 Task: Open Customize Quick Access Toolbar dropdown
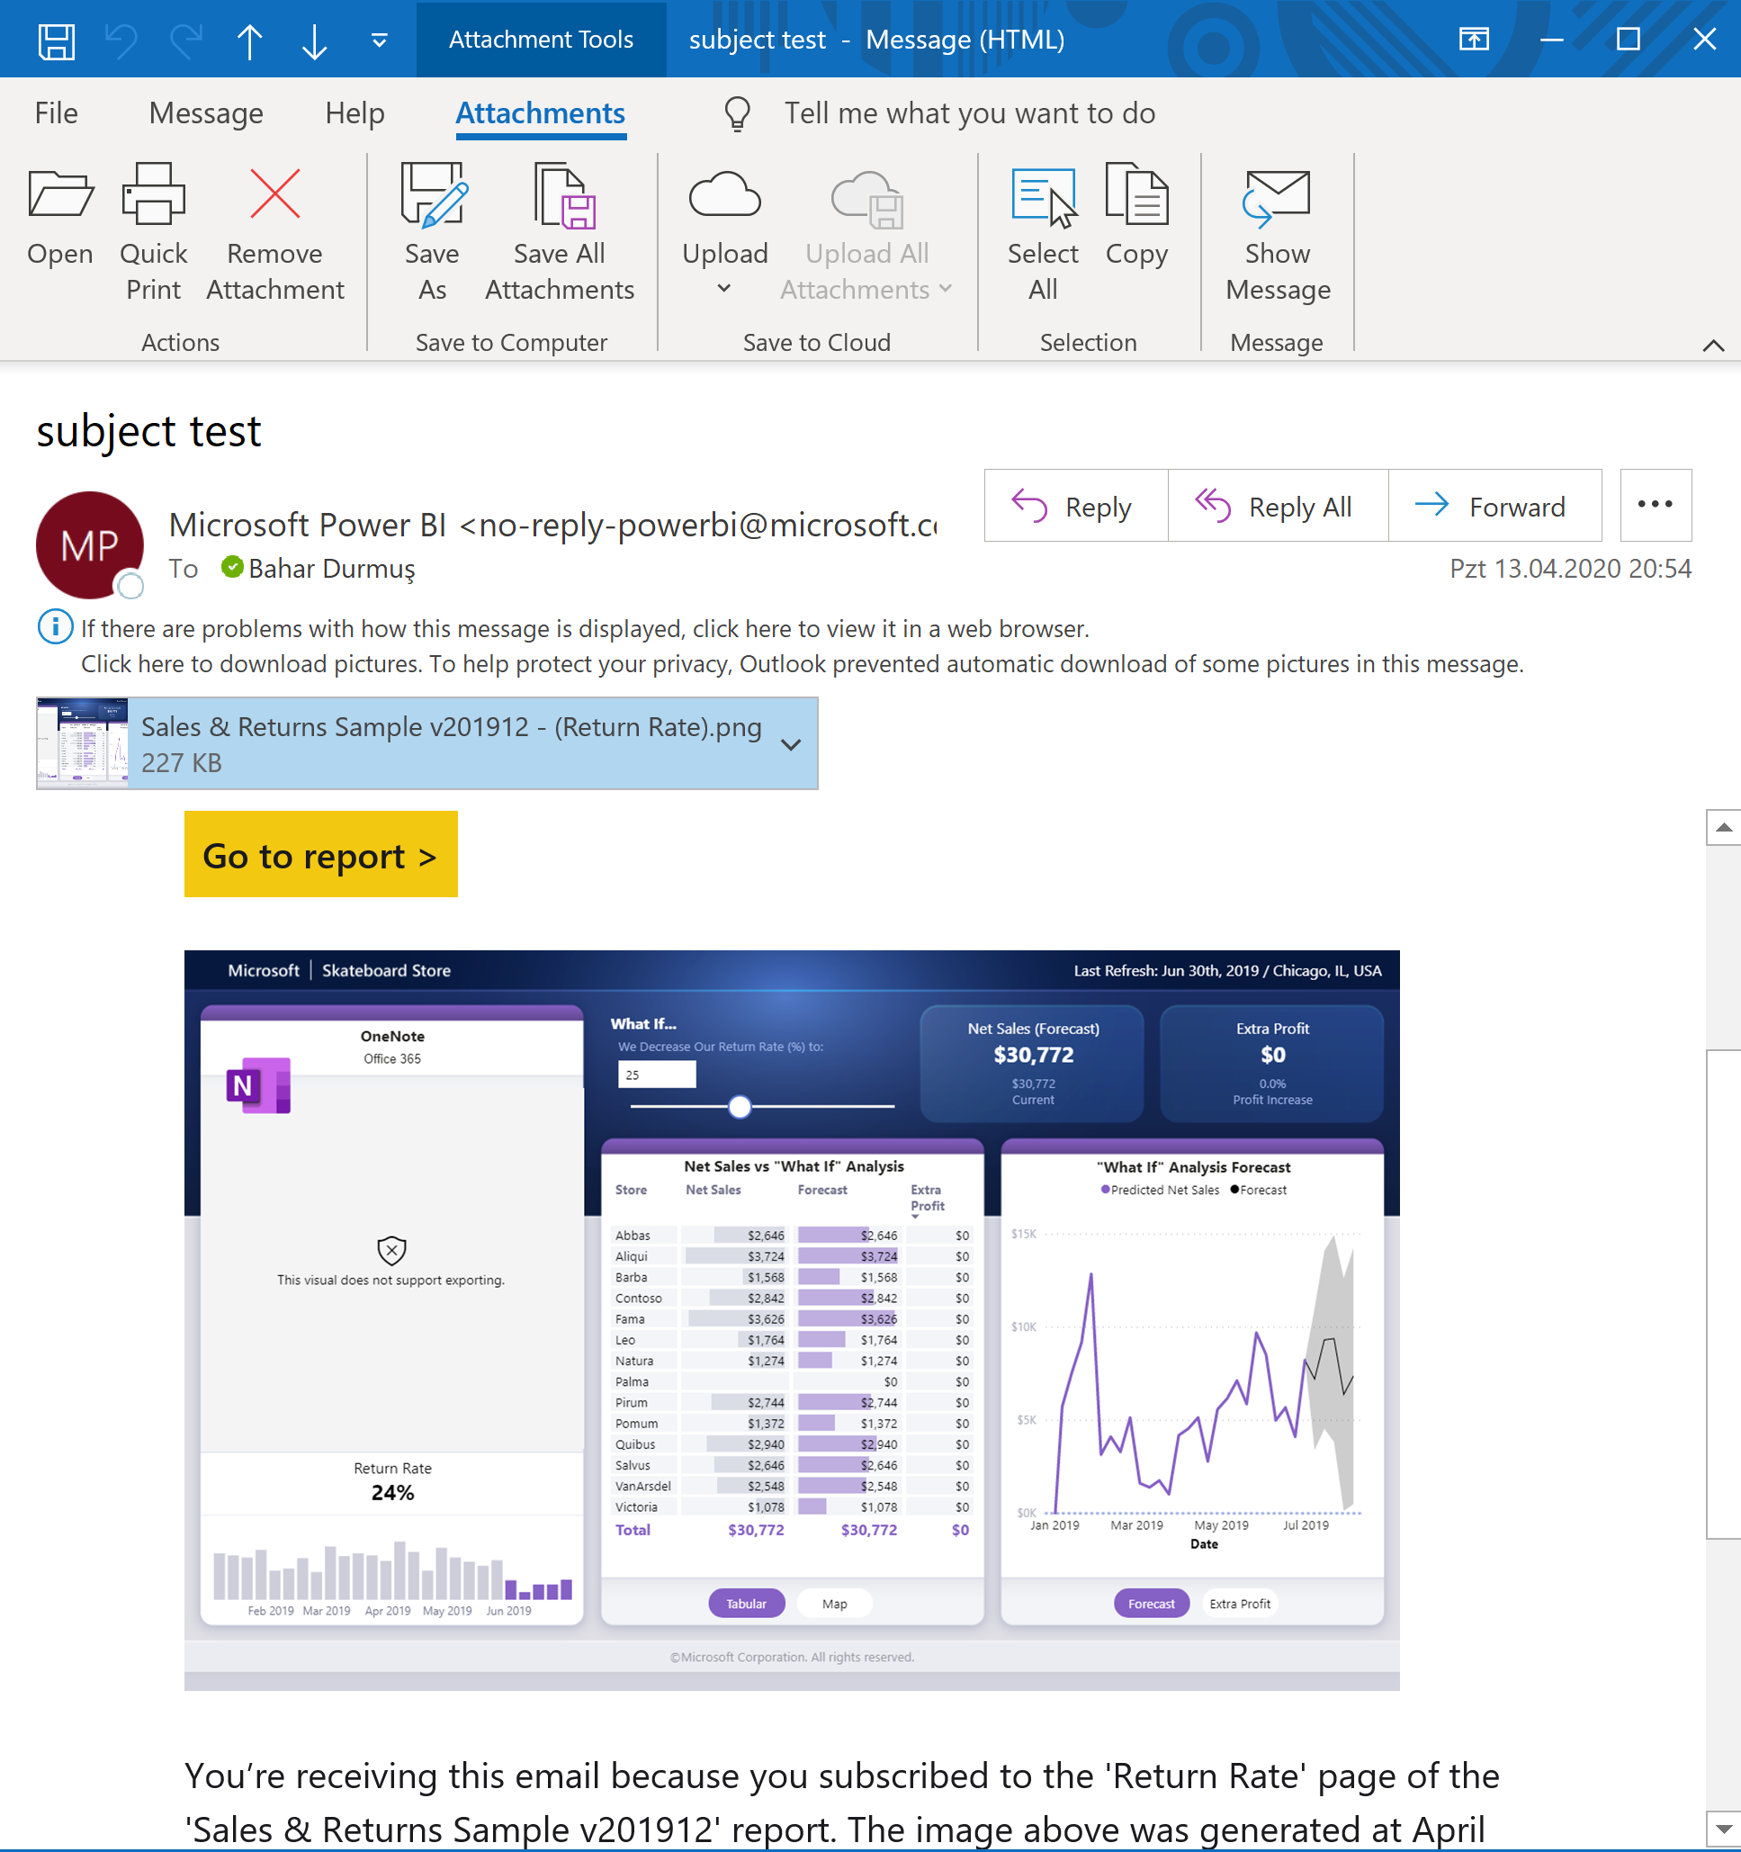pos(379,40)
